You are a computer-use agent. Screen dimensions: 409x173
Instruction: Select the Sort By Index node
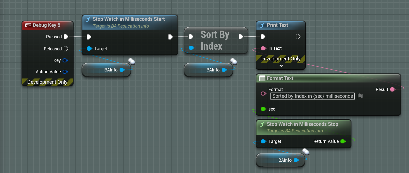(216, 40)
